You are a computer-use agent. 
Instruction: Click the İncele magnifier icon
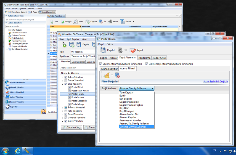tap(75, 22)
